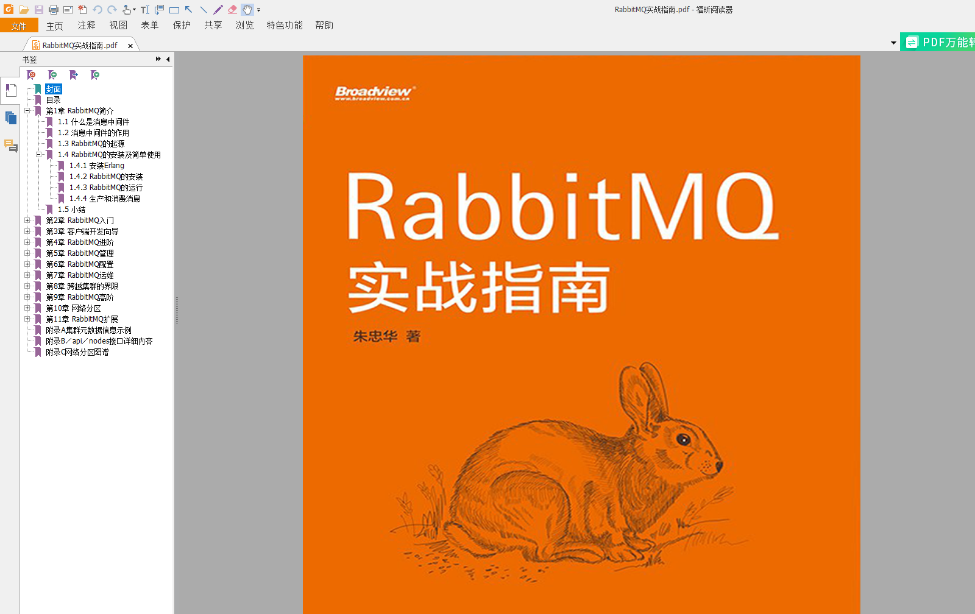Switch to the 注释 ribbon tab
Screen dimensions: 975x614
[87, 26]
